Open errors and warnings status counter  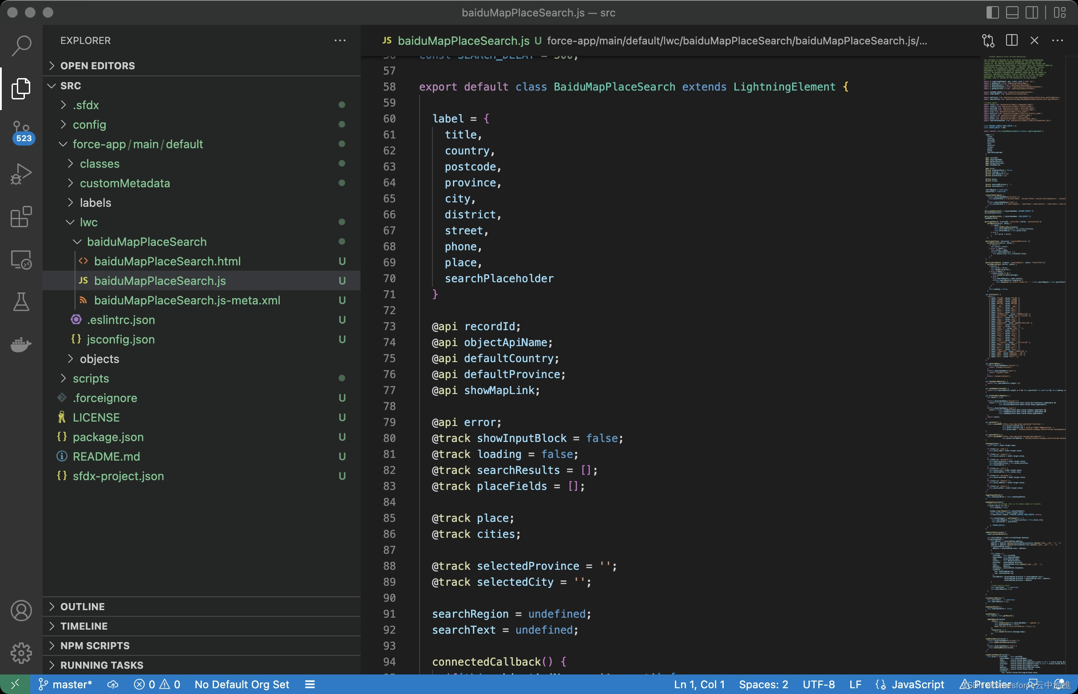[x=157, y=684]
